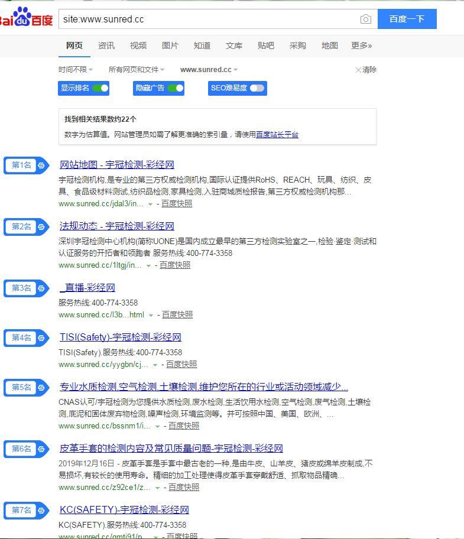This screenshot has height=539, width=464.
Task: Toggle the 隐藏广告 switch
Action: coord(176,88)
